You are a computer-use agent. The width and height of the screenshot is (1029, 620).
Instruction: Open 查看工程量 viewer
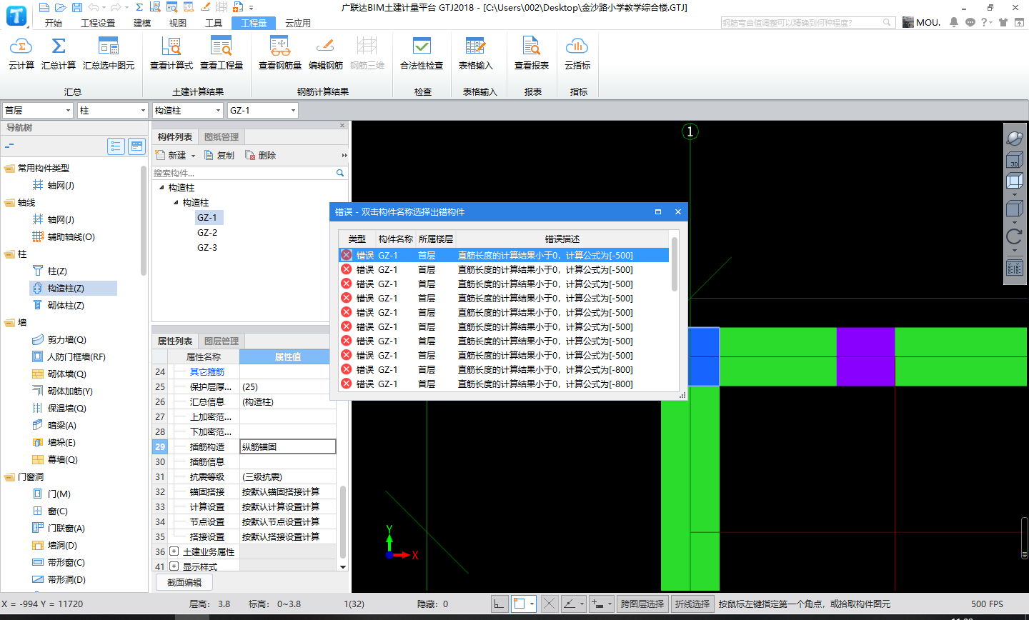coord(222,54)
